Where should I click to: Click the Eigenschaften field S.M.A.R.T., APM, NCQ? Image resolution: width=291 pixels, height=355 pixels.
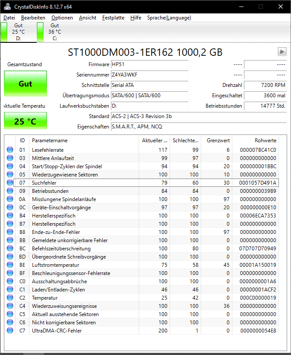(199, 127)
